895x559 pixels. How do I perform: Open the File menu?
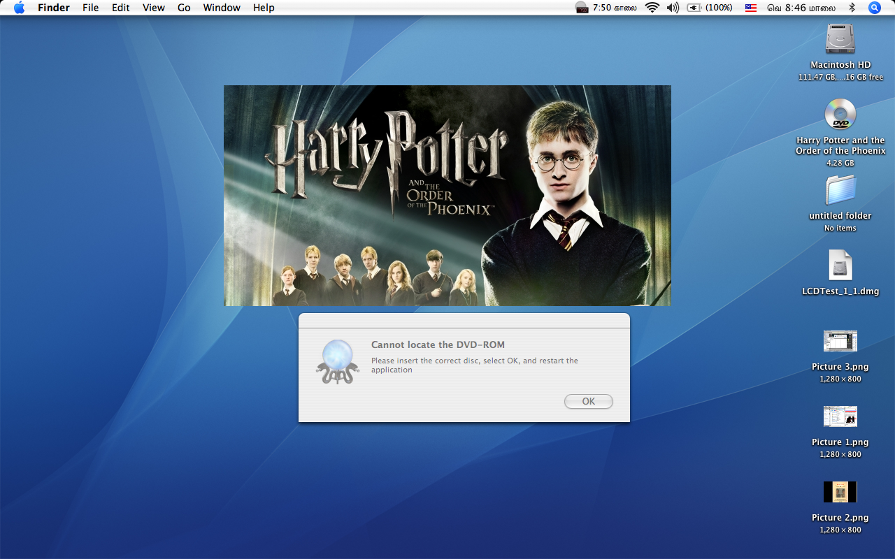(x=90, y=8)
